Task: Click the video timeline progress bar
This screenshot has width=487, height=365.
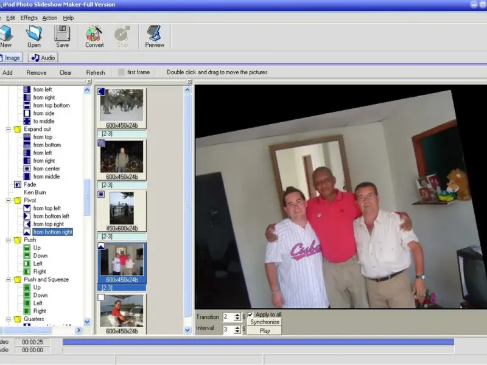Action: [258, 342]
